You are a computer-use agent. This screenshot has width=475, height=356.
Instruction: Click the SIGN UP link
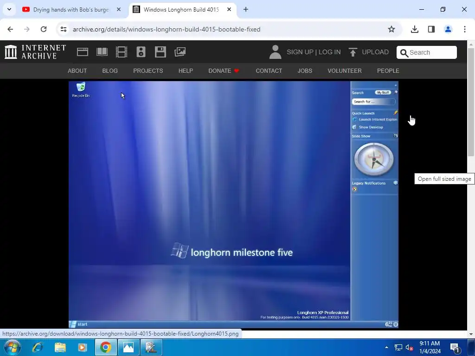coord(300,52)
